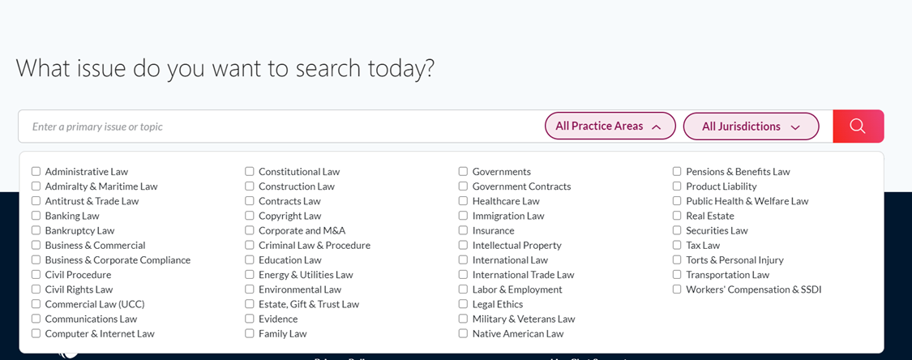The image size is (912, 360).
Task: Click the red search magnifier button
Action: (858, 126)
